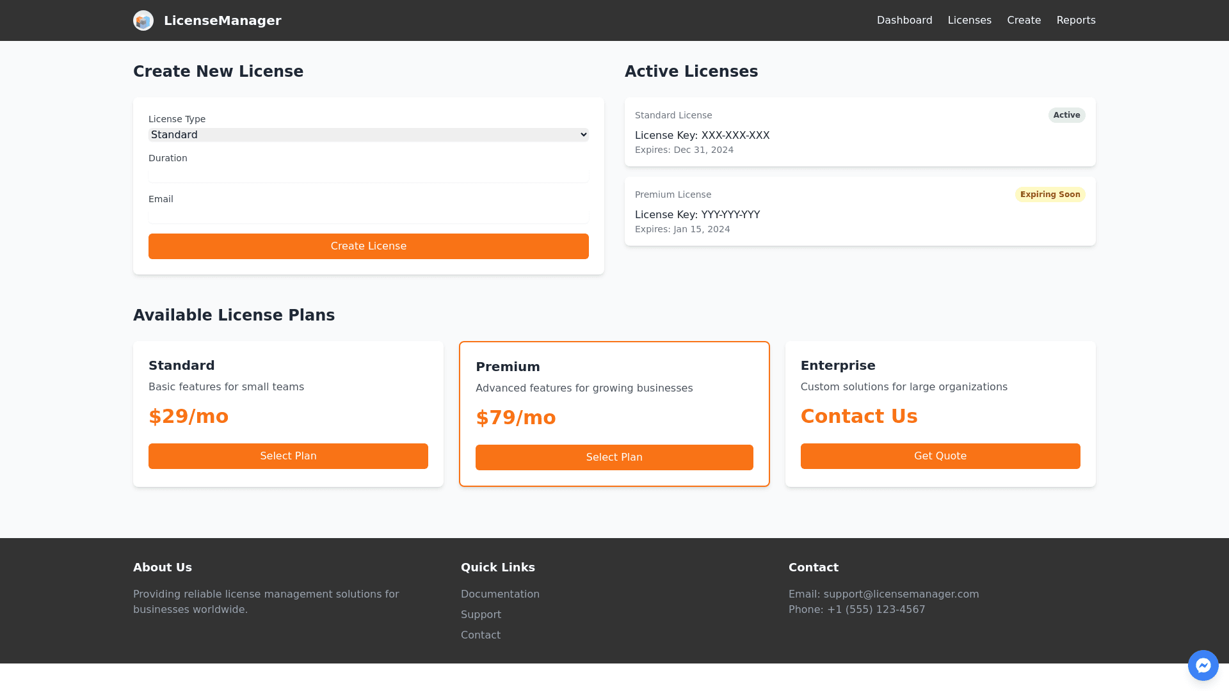The height and width of the screenshot is (691, 1229).
Task: Focus the Email input field
Action: tap(368, 215)
